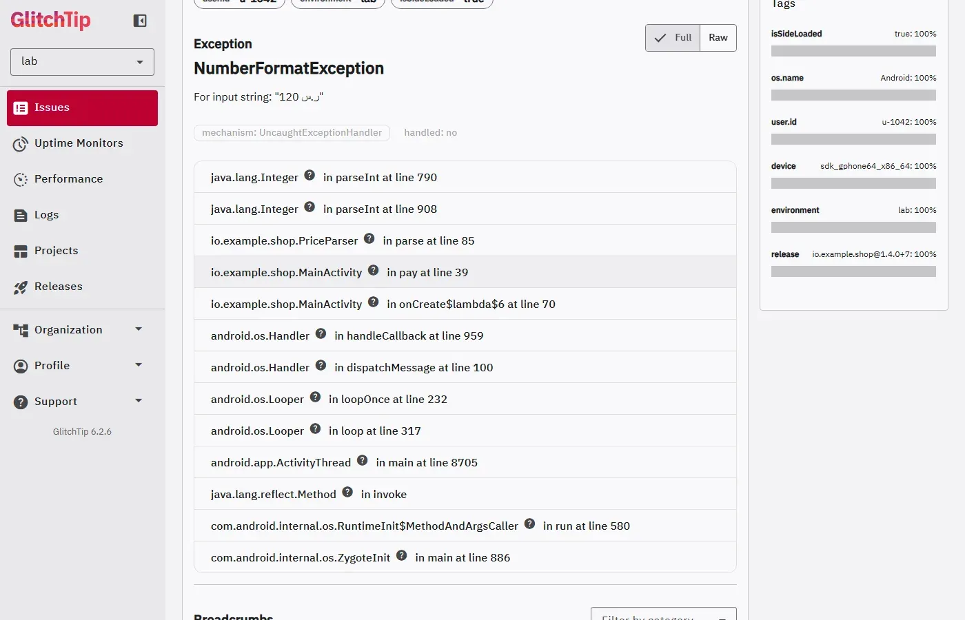The height and width of the screenshot is (620, 965).
Task: Click help icon beside ActivityThread frame
Action: click(x=363, y=460)
